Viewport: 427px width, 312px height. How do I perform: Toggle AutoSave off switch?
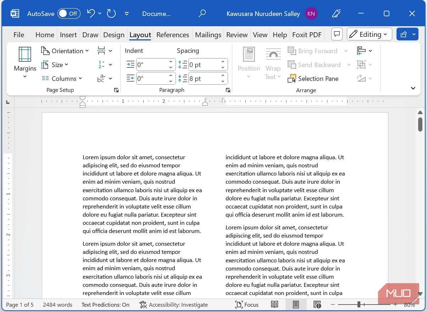(69, 13)
